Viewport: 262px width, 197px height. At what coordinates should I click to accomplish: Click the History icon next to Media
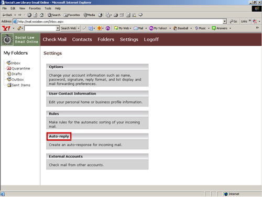(x=100, y=15)
